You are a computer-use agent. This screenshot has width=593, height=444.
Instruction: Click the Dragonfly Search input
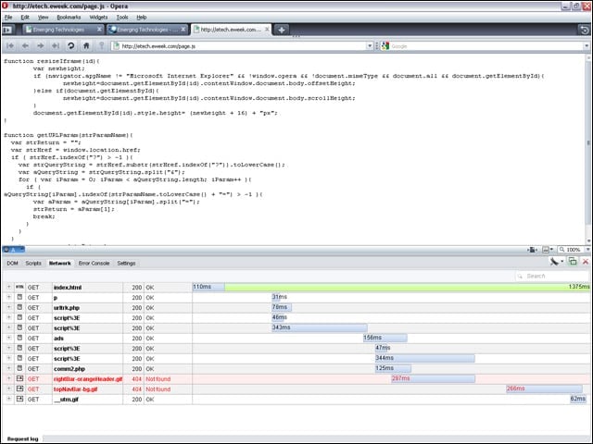(x=553, y=276)
